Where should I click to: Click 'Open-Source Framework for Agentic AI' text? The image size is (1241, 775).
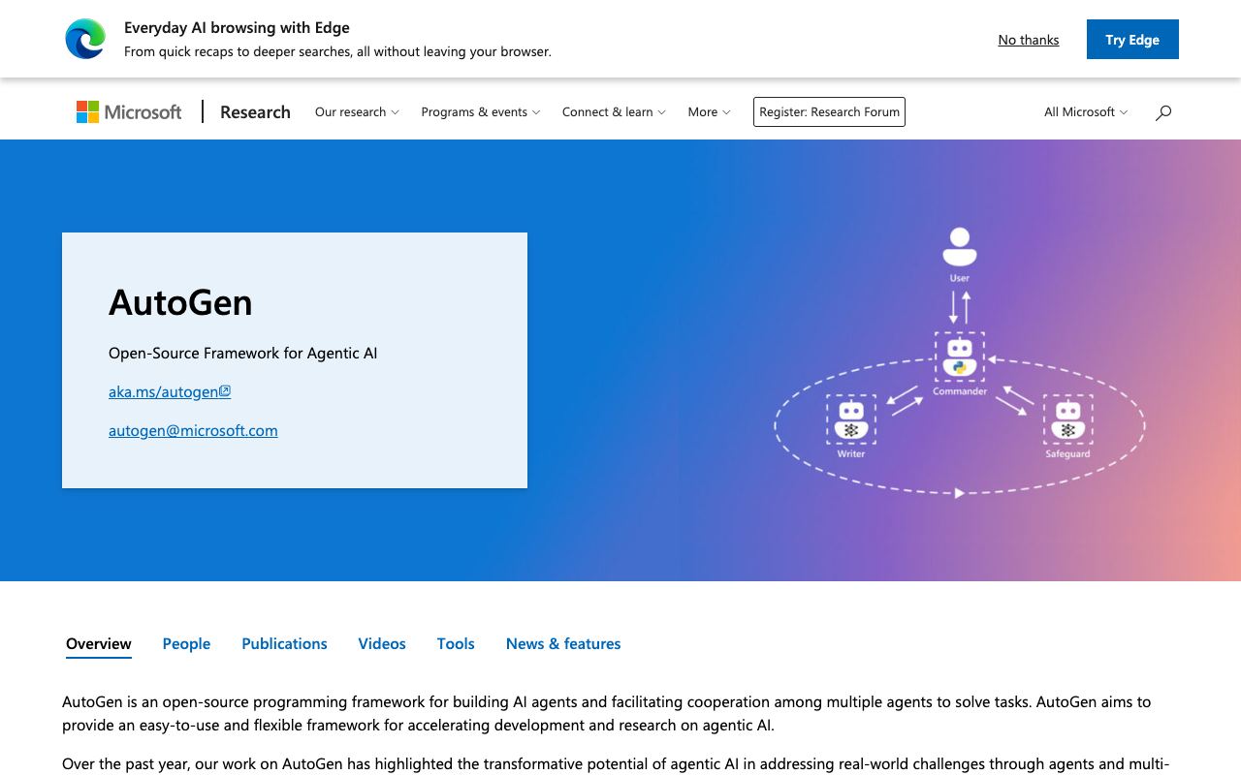243,353
